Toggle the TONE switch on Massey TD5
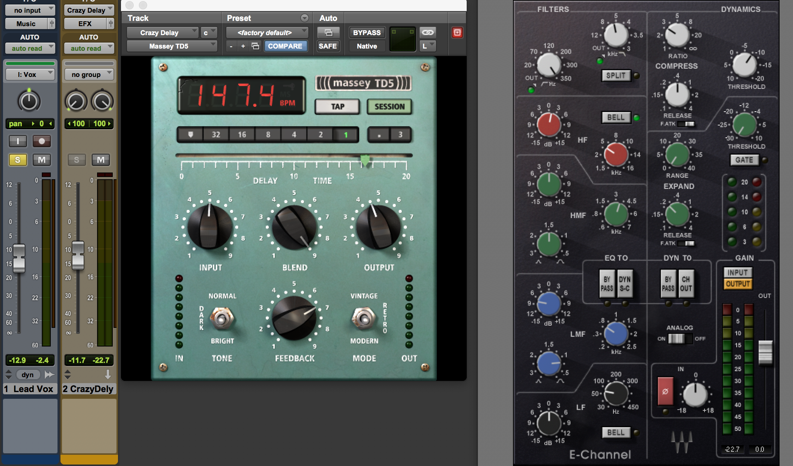 point(222,319)
